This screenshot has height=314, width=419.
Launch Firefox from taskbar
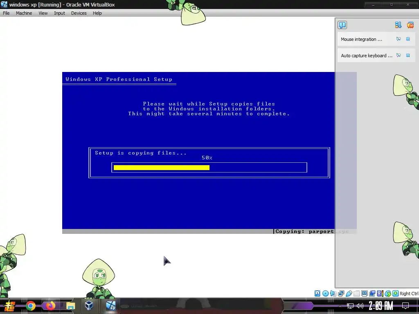(50, 306)
